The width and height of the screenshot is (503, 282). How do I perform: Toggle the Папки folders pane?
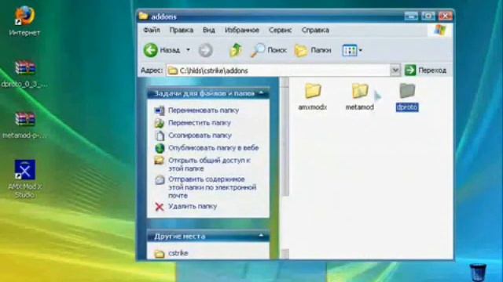click(x=313, y=50)
